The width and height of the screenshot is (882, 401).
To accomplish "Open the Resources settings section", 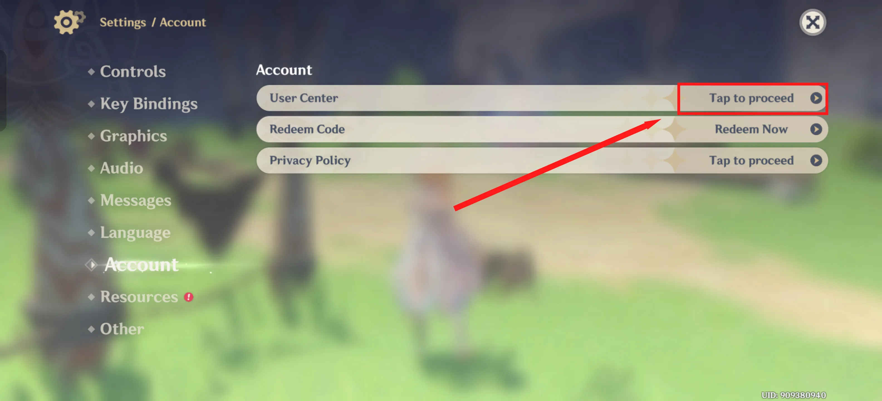I will point(139,297).
